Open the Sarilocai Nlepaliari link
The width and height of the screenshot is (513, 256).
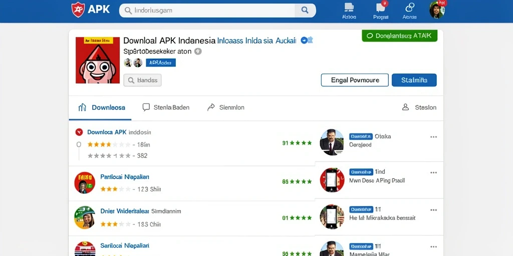[125, 245]
